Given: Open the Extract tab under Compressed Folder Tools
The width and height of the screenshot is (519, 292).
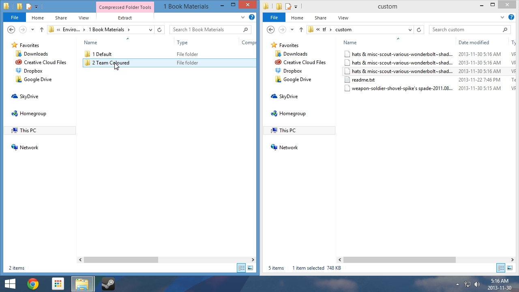Looking at the screenshot, I should pos(125,18).
